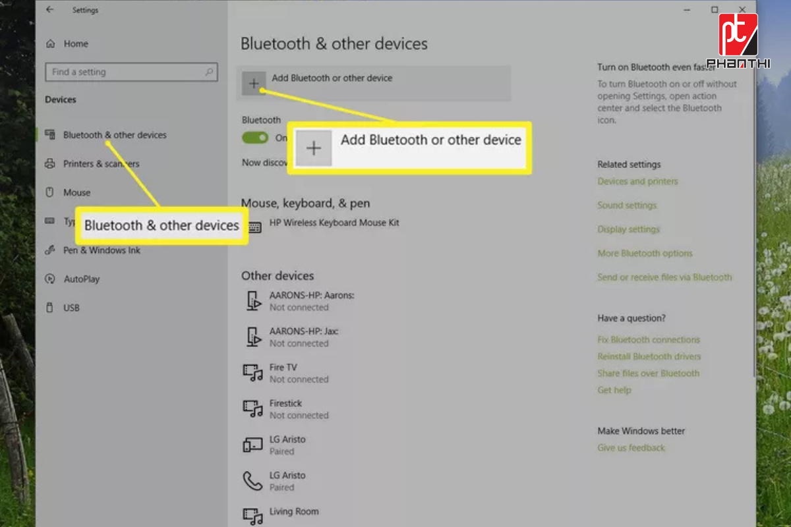This screenshot has width=791, height=527.
Task: Click the tablet icon beside LG Aristo
Action: coord(253,445)
